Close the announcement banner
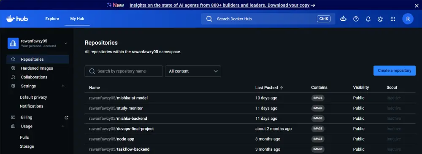The width and height of the screenshot is (422, 154). (417, 5)
